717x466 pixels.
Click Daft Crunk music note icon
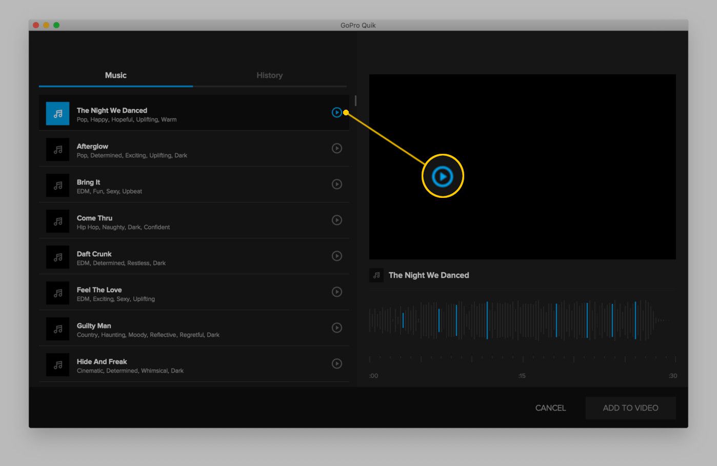(57, 257)
